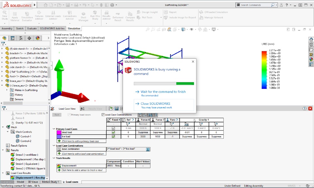Screen dimensions: 314x188
Task: Switch to the Motion Study 1 tab
Action: 50,182
